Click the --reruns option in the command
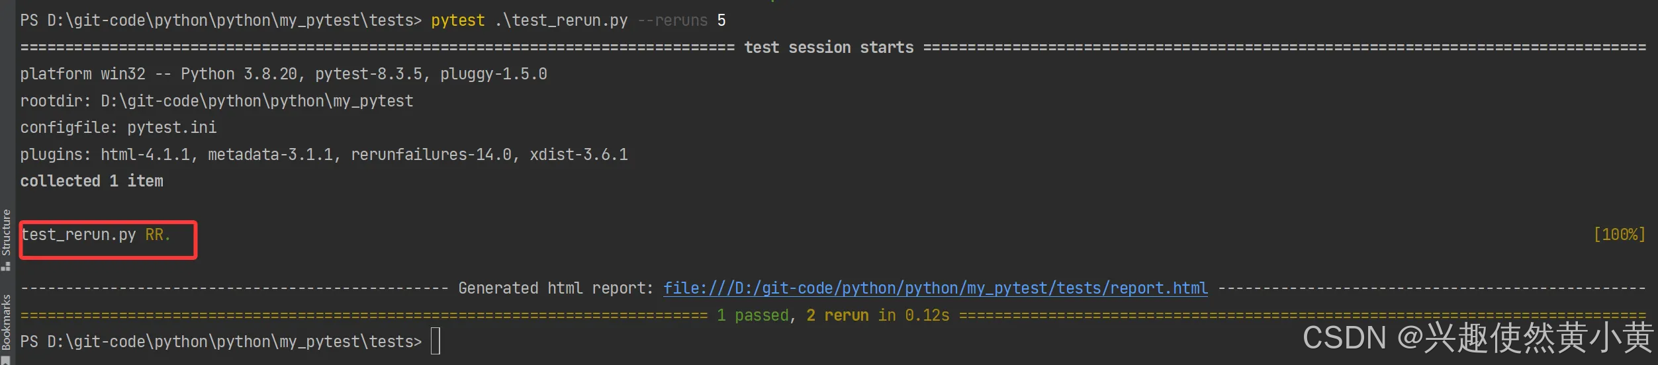 (x=672, y=20)
